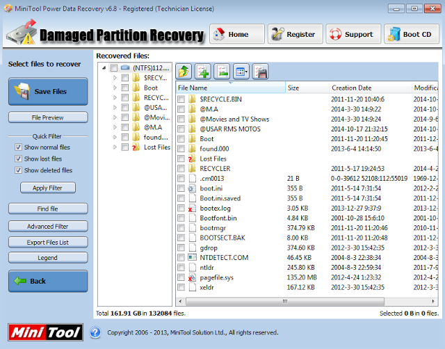Open the Support button
This screenshot has height=349, width=445.
click(353, 34)
